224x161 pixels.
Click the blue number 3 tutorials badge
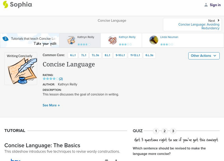point(5,39)
